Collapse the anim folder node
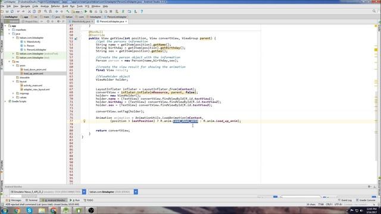 pyautogui.click(x=14, y=65)
